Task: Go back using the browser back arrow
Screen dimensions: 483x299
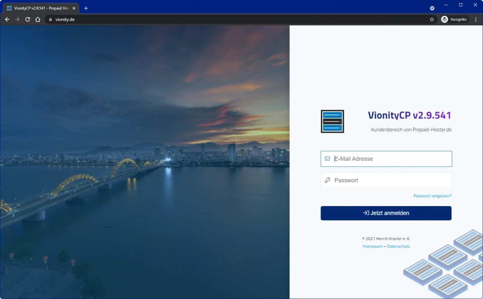Action: pyautogui.click(x=7, y=19)
